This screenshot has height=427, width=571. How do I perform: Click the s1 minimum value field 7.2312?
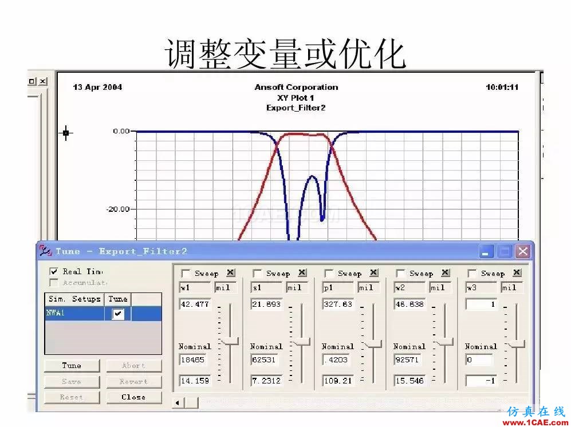(267, 381)
